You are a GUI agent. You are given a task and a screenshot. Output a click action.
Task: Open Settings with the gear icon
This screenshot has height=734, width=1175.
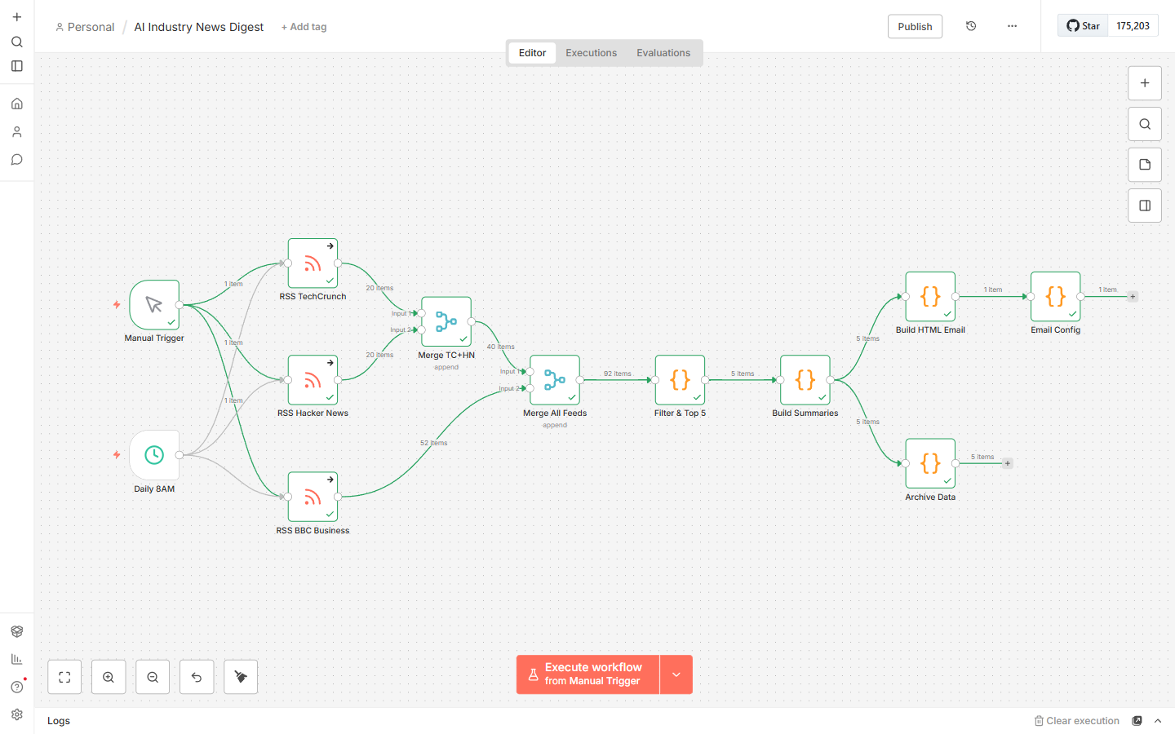16,714
